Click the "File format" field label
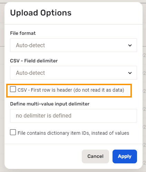Screen dimensions: 146x172 click(x=23, y=33)
